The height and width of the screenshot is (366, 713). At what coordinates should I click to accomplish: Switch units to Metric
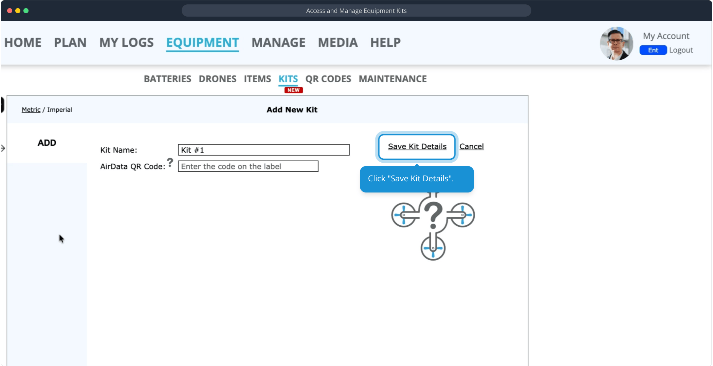click(x=31, y=110)
